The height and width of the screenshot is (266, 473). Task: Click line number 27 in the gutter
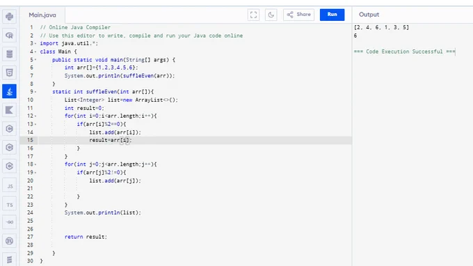(30, 237)
